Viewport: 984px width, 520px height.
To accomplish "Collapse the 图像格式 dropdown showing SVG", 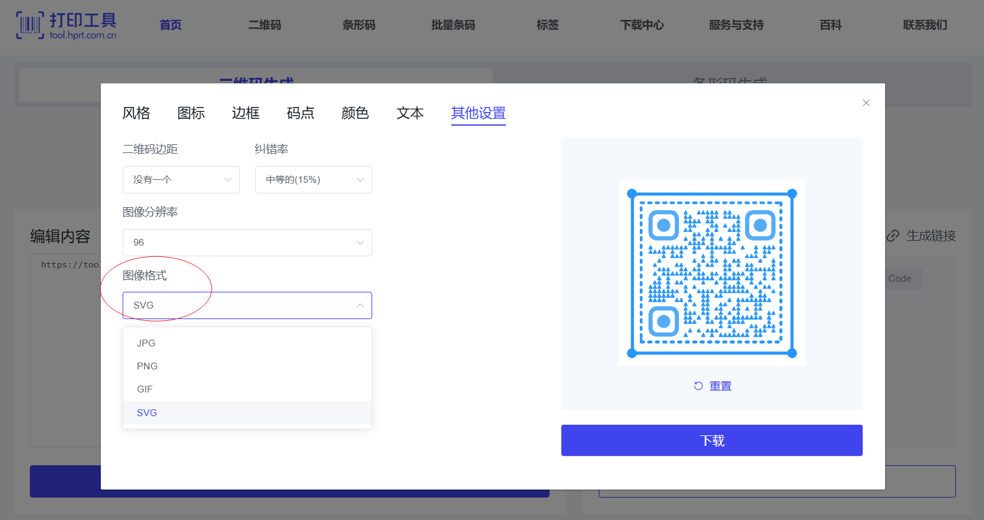I will pos(247,305).
